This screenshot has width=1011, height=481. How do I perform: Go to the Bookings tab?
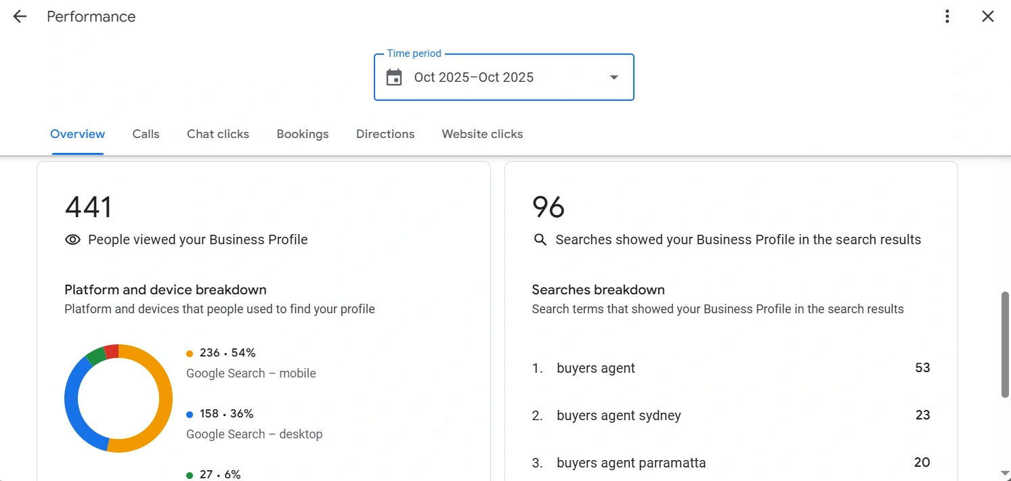pyautogui.click(x=303, y=134)
